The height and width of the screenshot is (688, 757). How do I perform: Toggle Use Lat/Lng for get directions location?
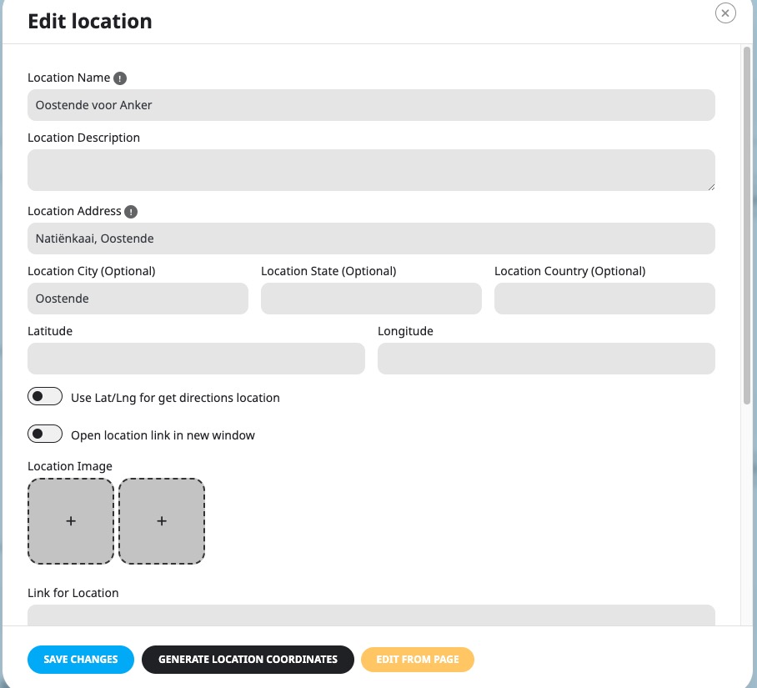tap(45, 396)
